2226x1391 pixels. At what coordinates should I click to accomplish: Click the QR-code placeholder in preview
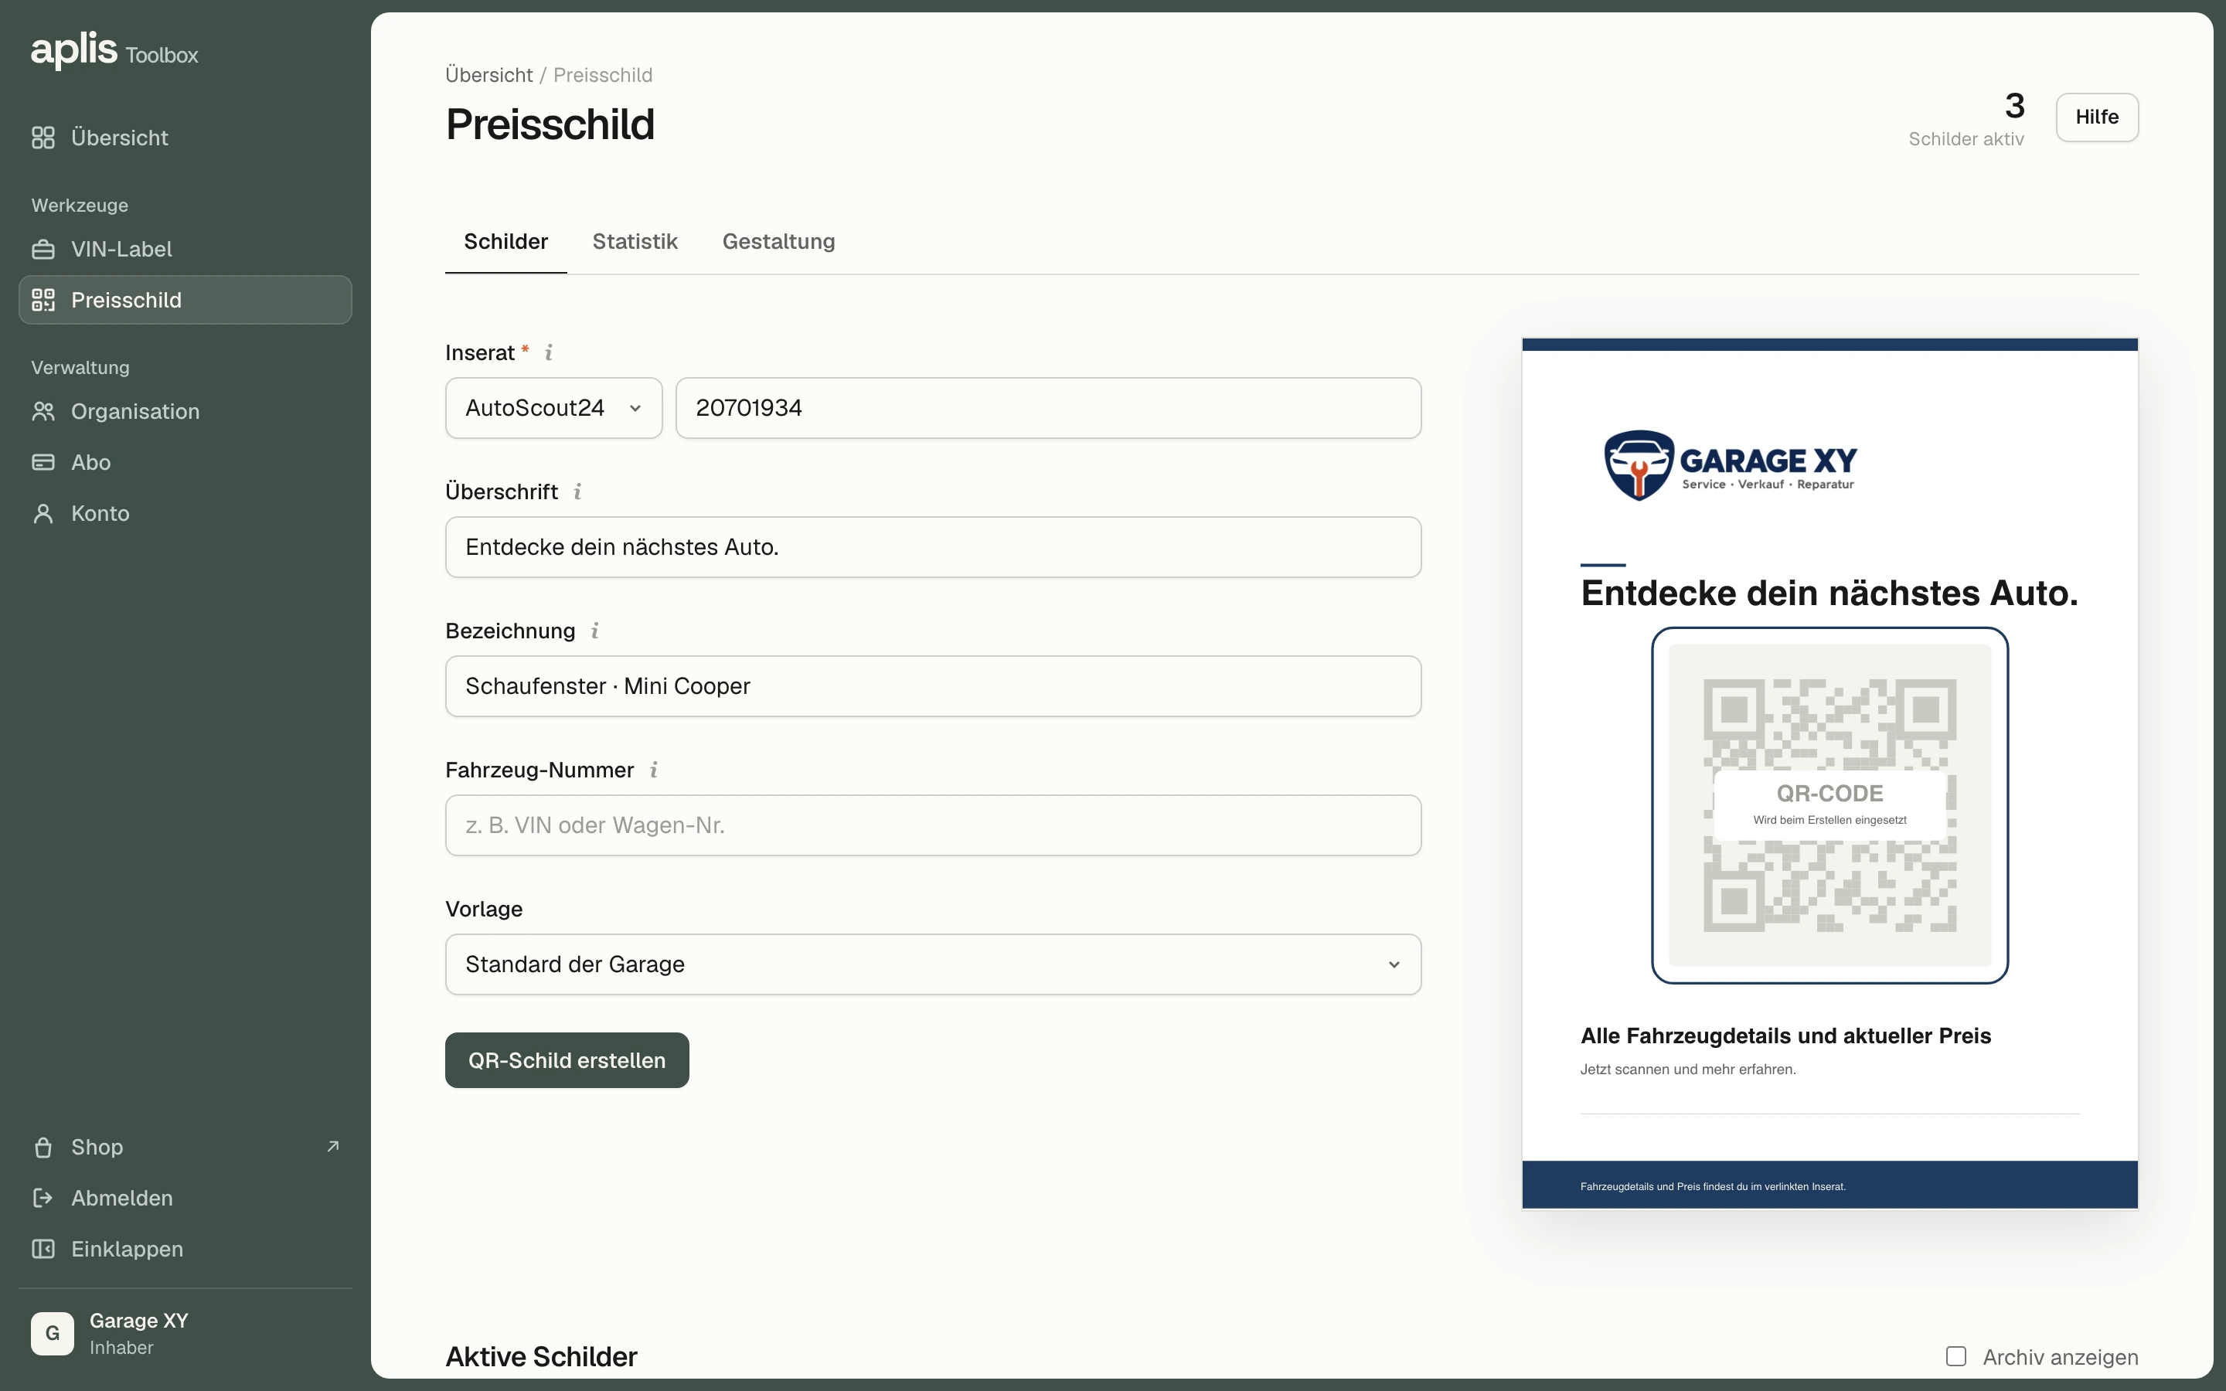click(x=1829, y=806)
